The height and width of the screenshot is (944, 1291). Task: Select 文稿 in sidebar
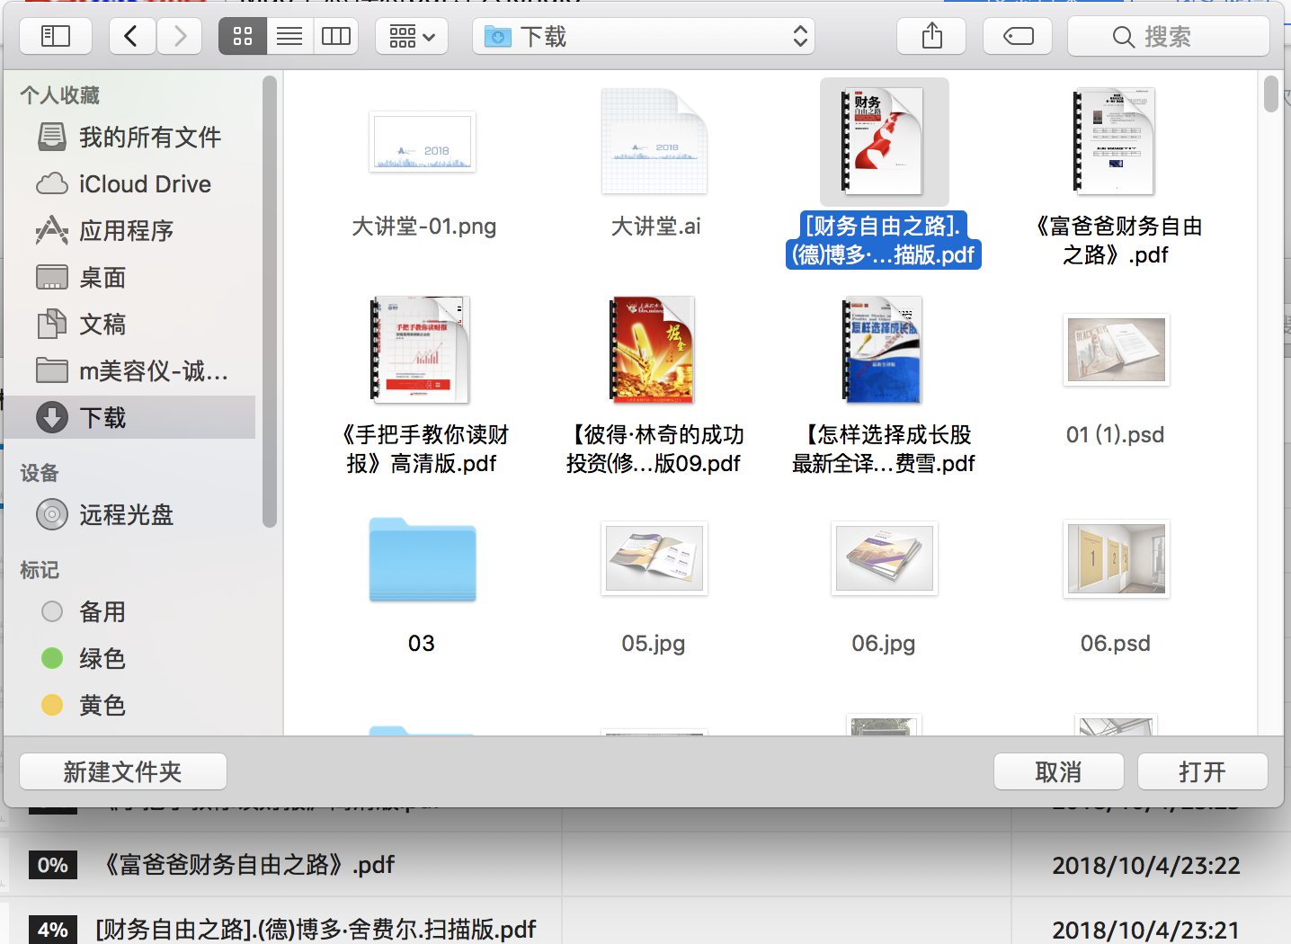pyautogui.click(x=130, y=324)
